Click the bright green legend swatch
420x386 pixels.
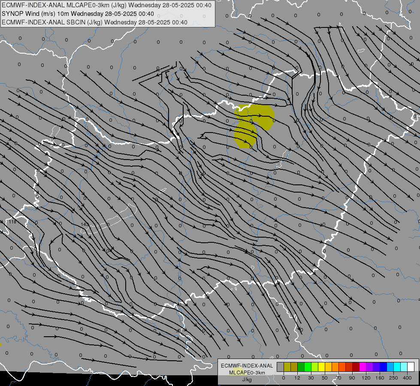click(308, 367)
